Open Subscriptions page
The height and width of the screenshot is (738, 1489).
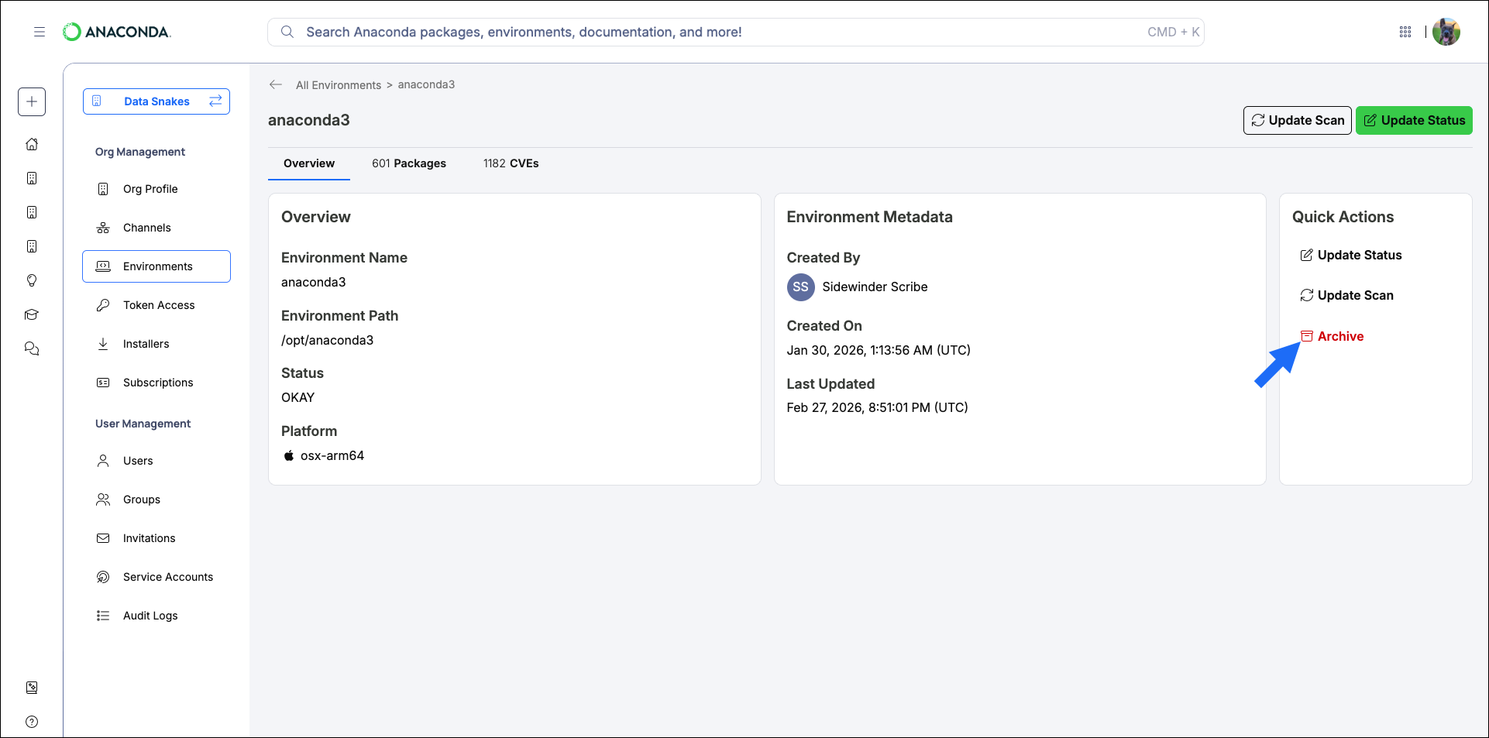click(x=156, y=383)
